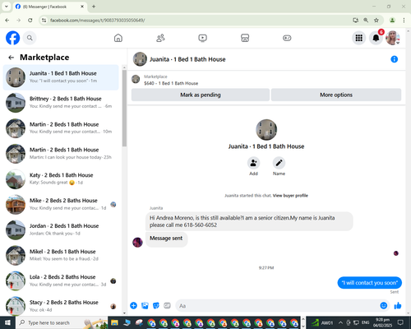
Task: Open account profile picture menu
Action: pyautogui.click(x=393, y=38)
